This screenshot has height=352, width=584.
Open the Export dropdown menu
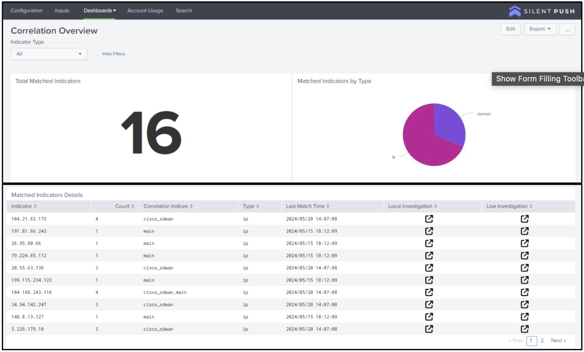[540, 29]
